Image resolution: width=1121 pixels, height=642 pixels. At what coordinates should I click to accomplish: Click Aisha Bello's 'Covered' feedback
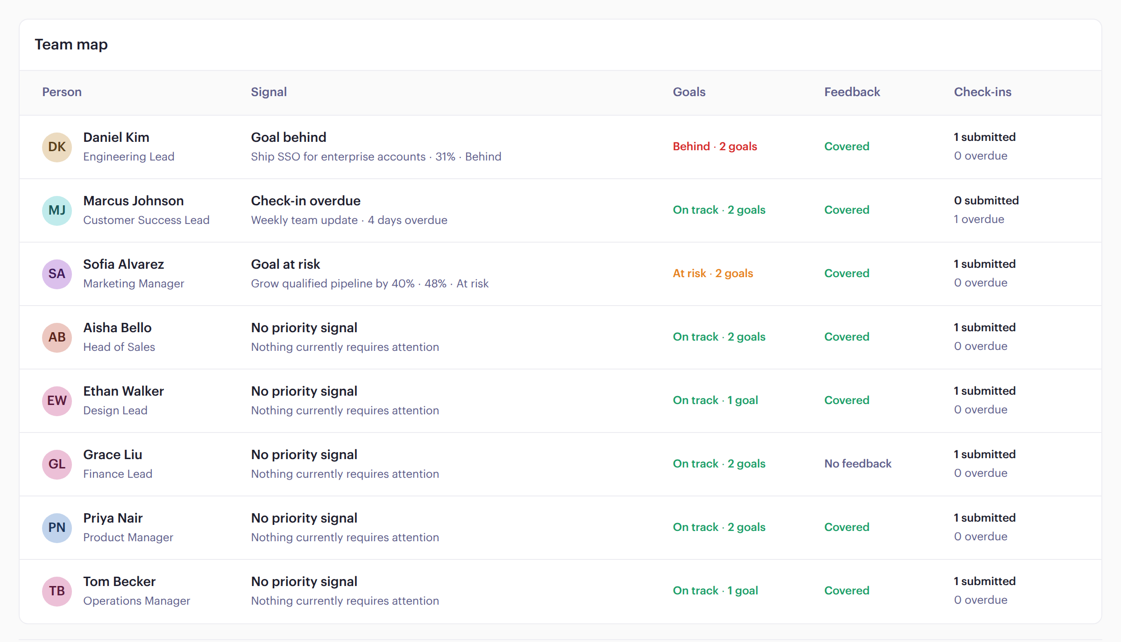click(x=846, y=337)
